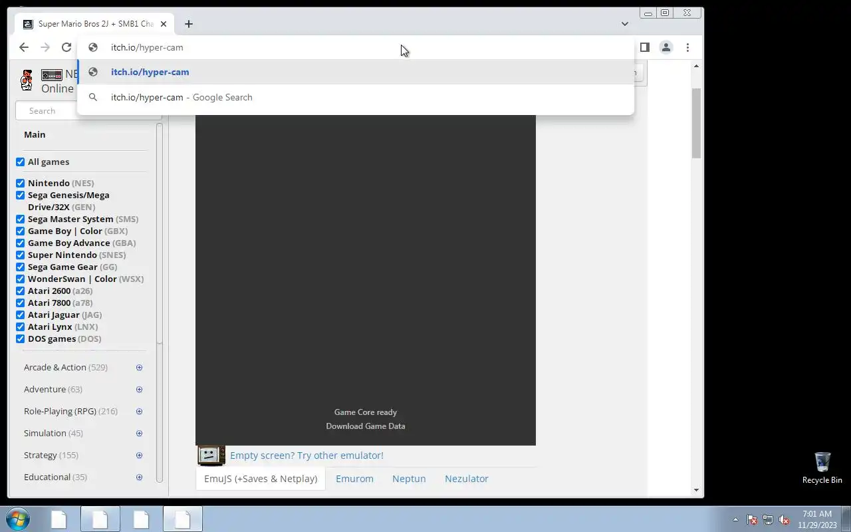Expand the Simulation category
851x532 pixels.
click(x=139, y=433)
